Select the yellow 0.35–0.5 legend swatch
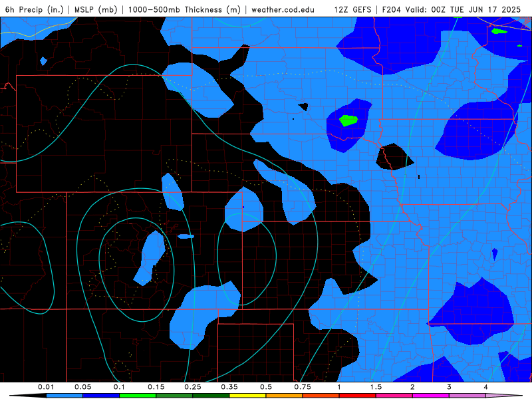Viewport: 532px width, 399px height. pos(247,396)
